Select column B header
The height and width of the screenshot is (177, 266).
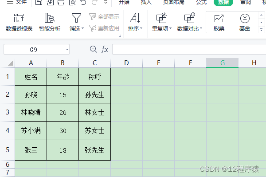click(63, 63)
